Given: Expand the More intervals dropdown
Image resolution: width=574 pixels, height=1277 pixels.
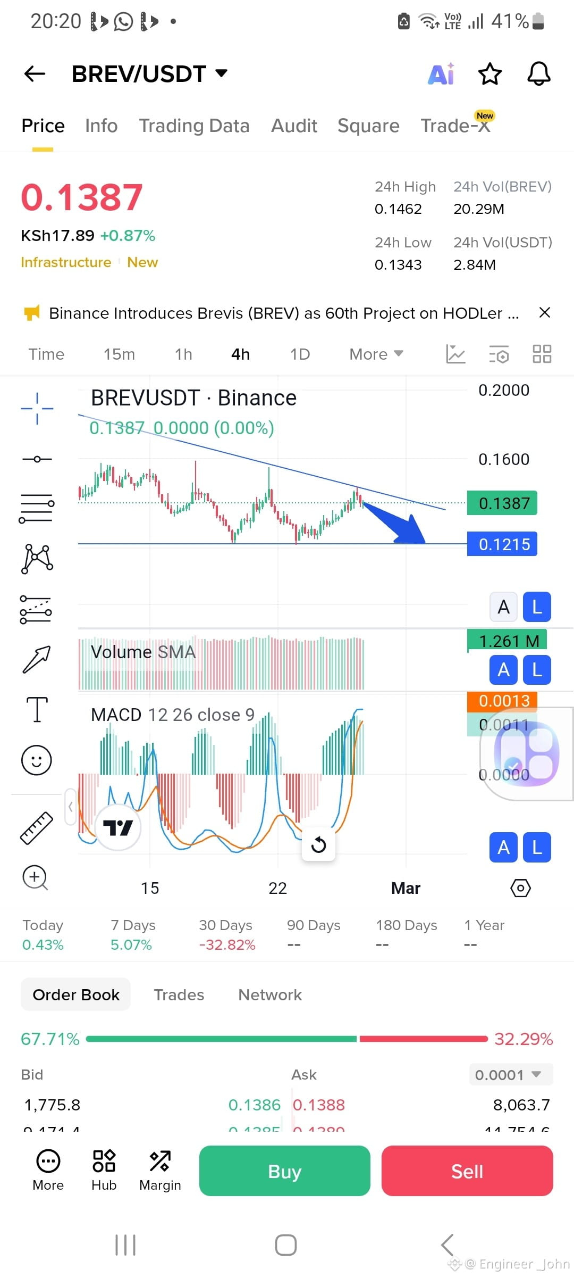Looking at the screenshot, I should click(x=376, y=354).
